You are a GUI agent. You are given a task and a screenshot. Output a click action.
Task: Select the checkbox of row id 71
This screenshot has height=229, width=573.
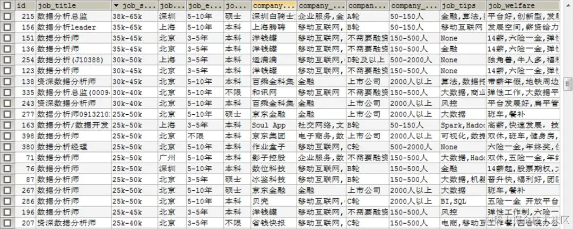[x=7, y=158]
